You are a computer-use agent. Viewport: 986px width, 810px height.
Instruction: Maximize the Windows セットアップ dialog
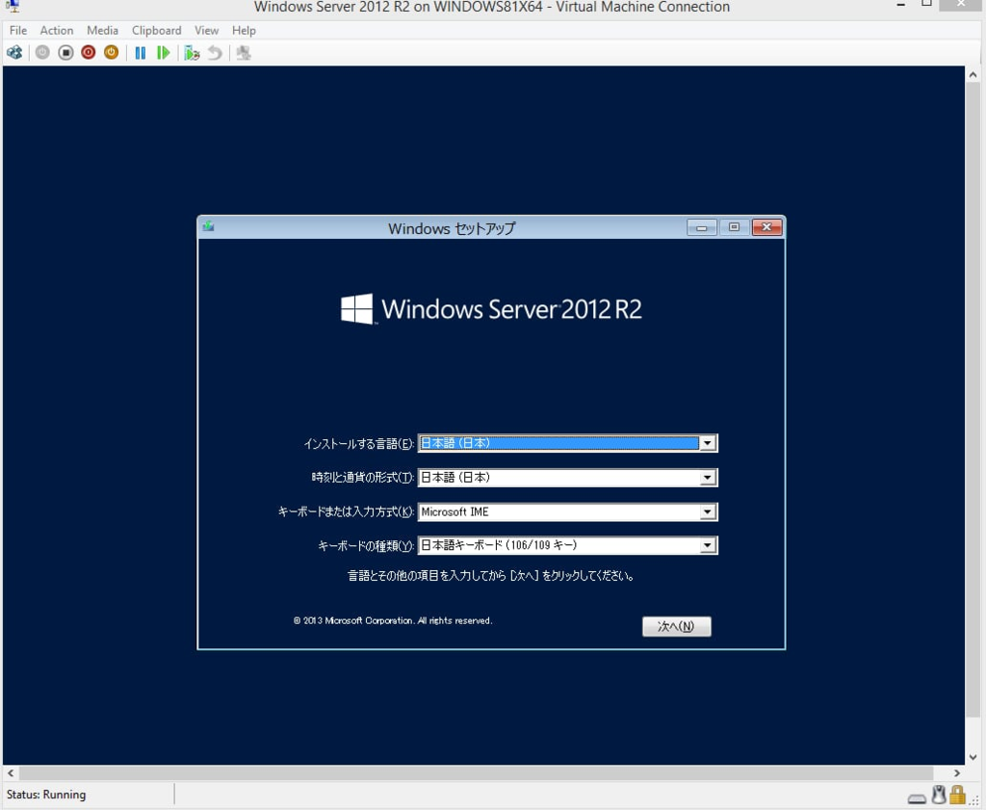(x=734, y=227)
